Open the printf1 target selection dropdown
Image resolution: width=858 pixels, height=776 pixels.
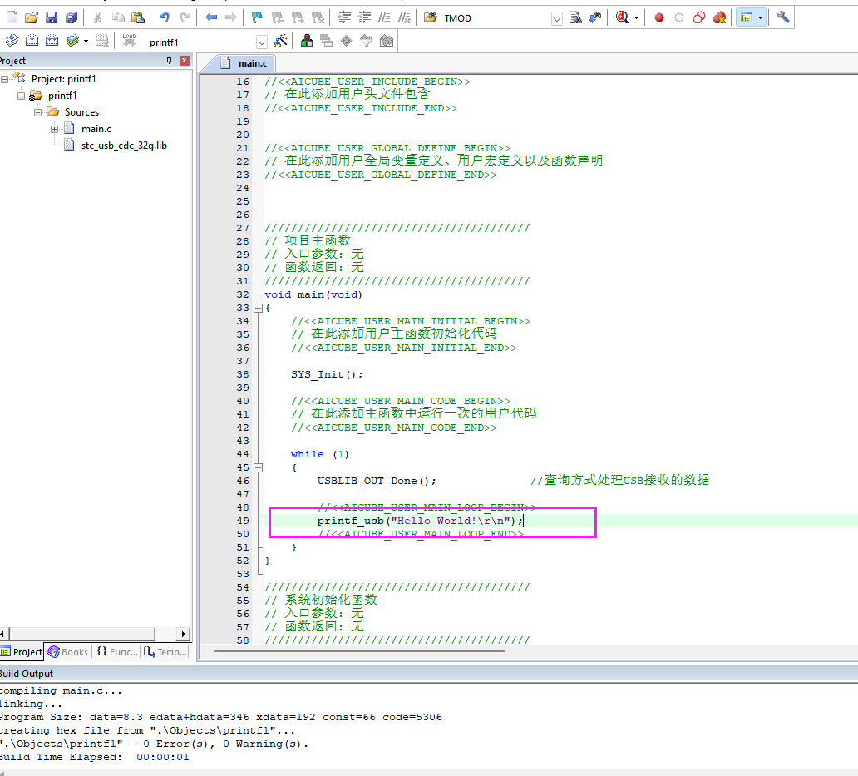262,42
